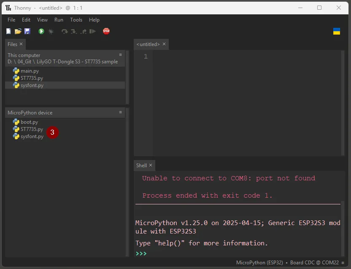The width and height of the screenshot is (351, 269).
Task: Open the Run menu
Action: [x=59, y=20]
